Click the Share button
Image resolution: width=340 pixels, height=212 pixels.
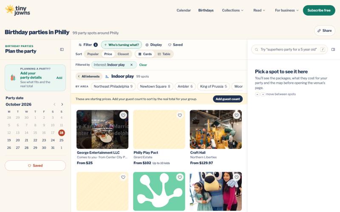325,31
